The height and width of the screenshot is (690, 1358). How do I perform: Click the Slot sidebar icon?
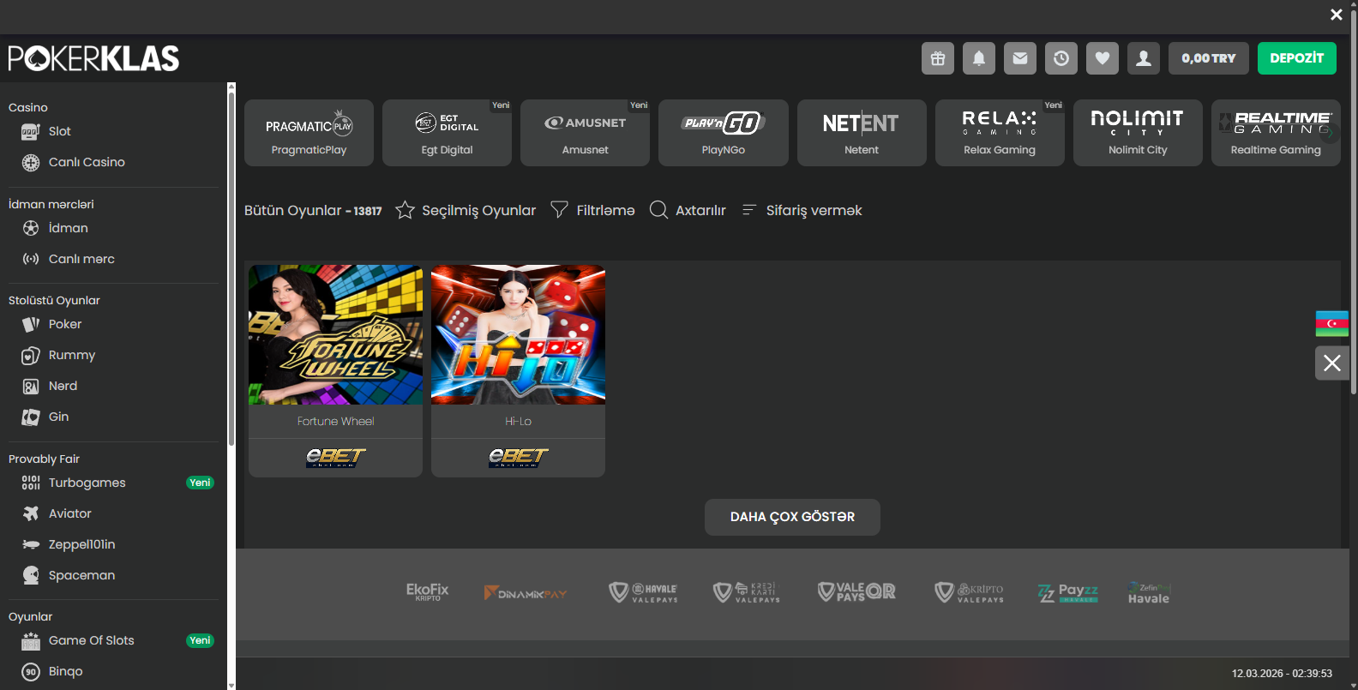(31, 132)
